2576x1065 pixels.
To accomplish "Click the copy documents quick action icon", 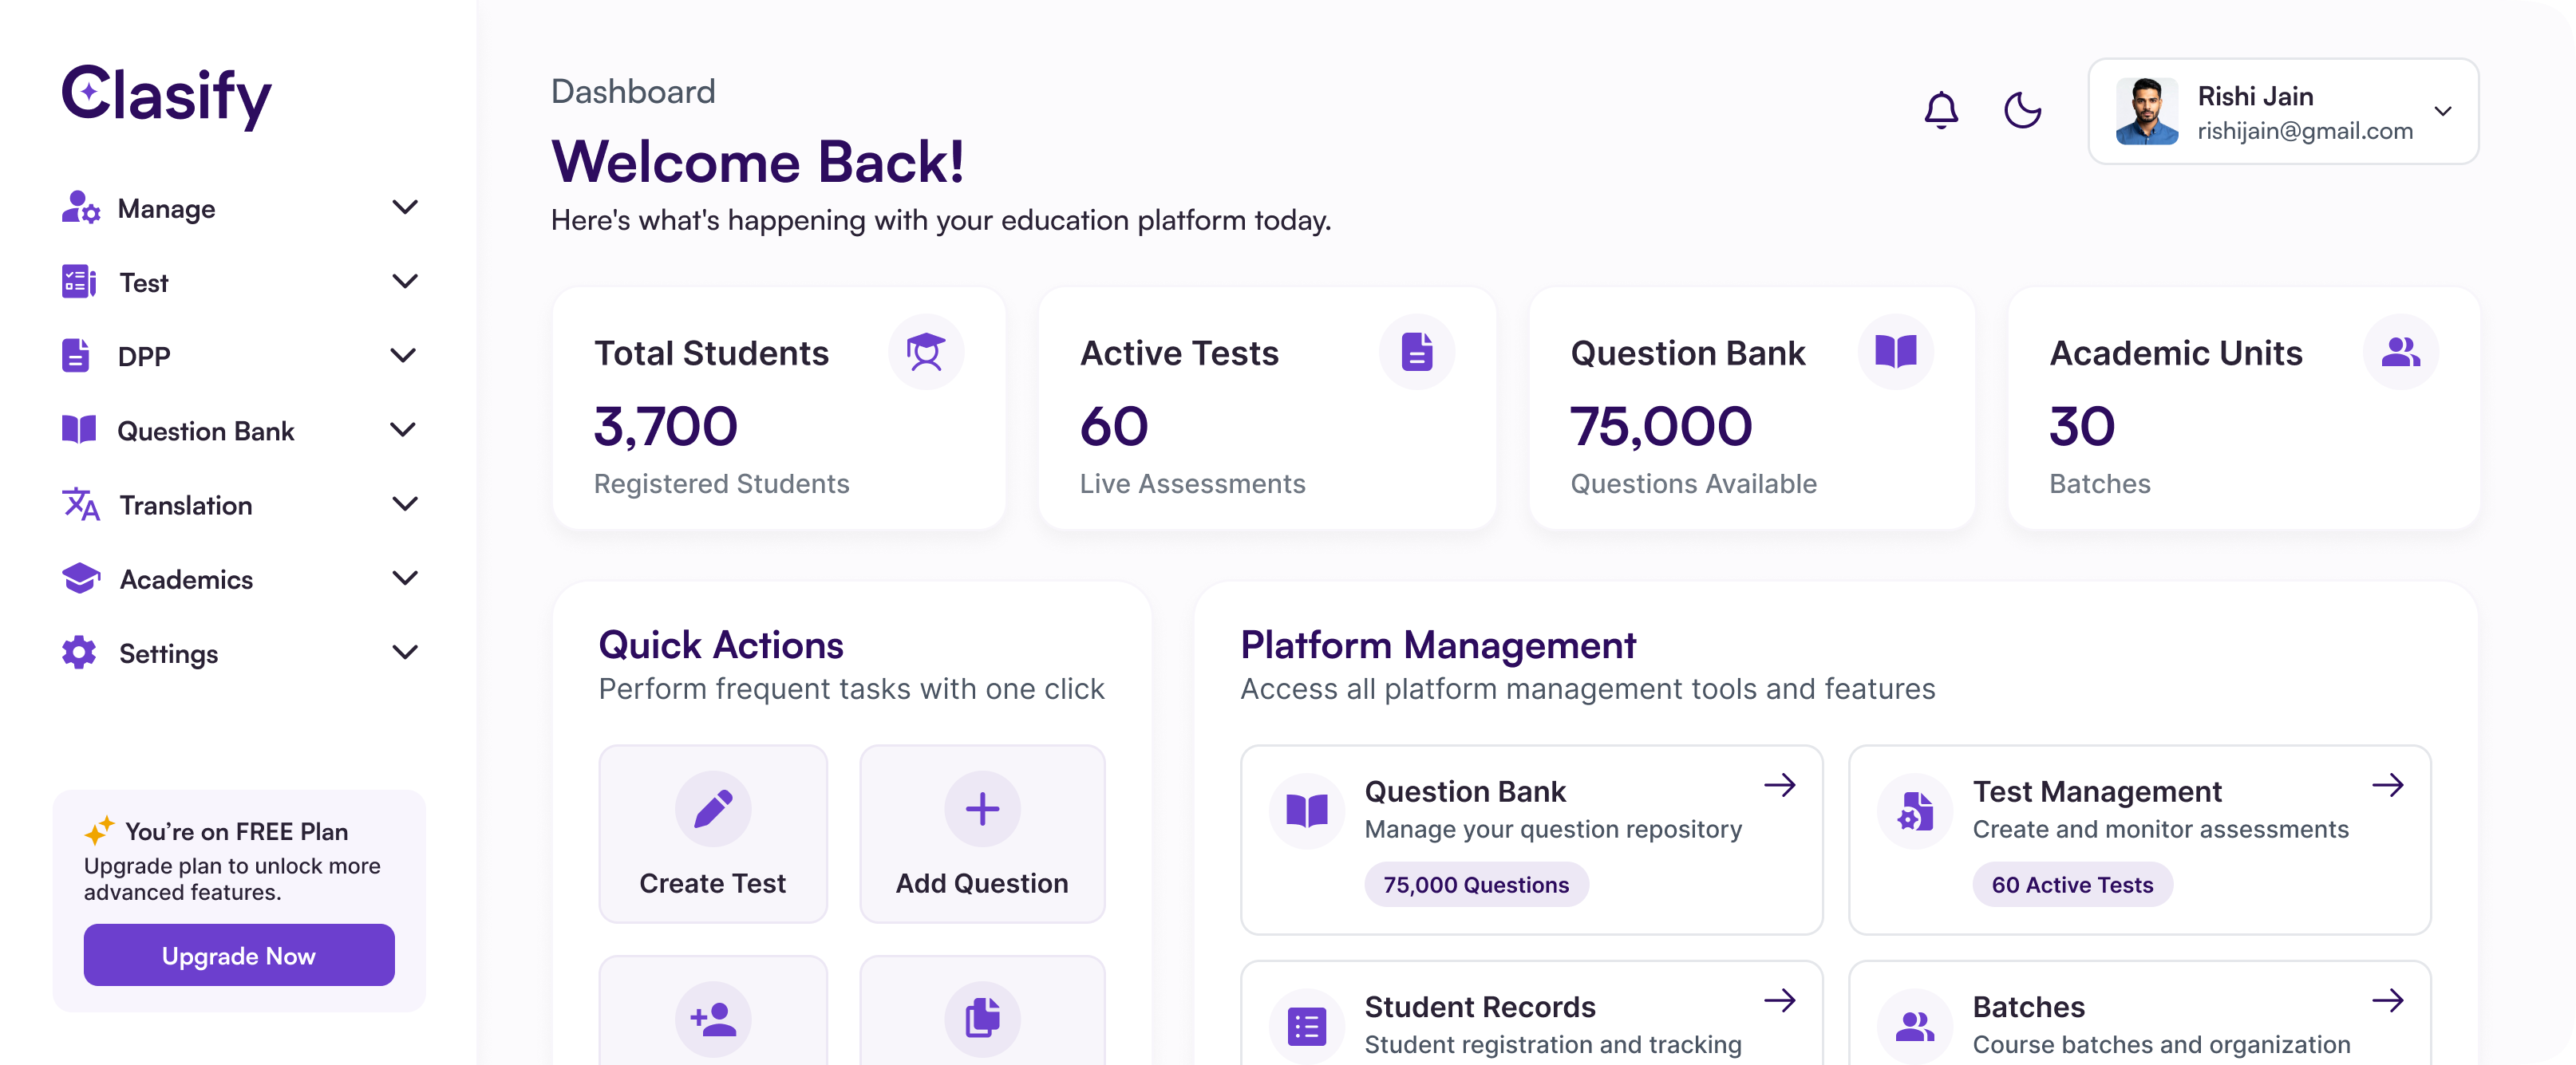I will click(982, 1019).
